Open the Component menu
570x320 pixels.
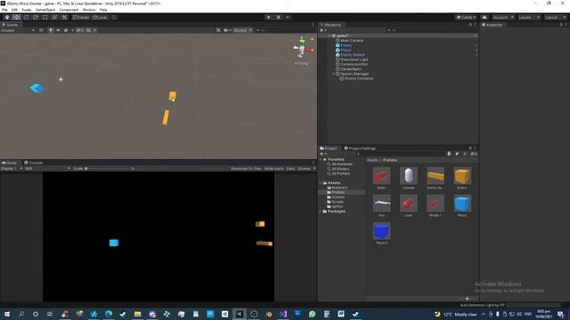pyautogui.click(x=69, y=10)
